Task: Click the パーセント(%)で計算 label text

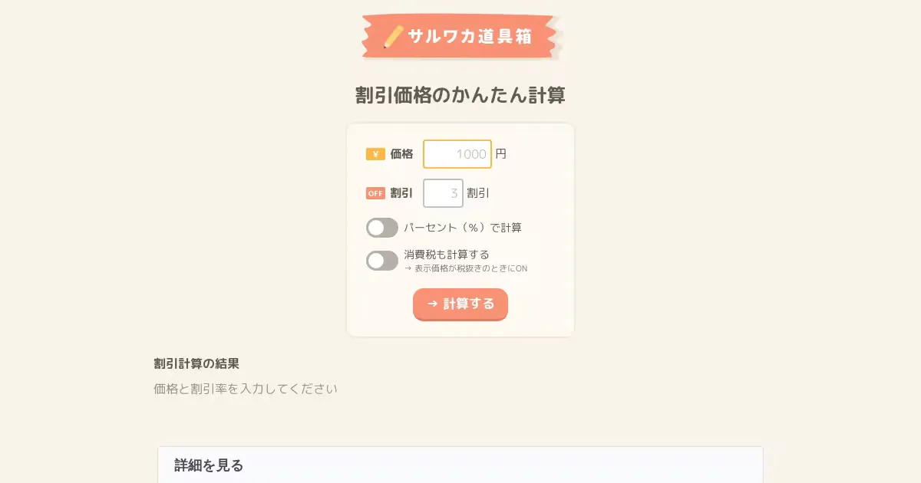Action: pos(463,228)
